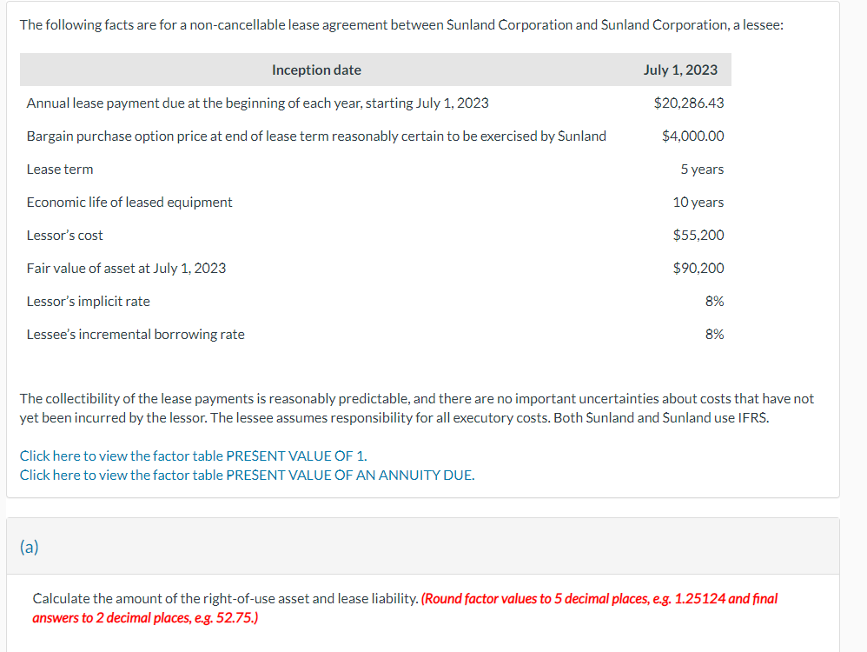Click the Inception date header cell
This screenshot has width=867, height=652.
(x=316, y=70)
